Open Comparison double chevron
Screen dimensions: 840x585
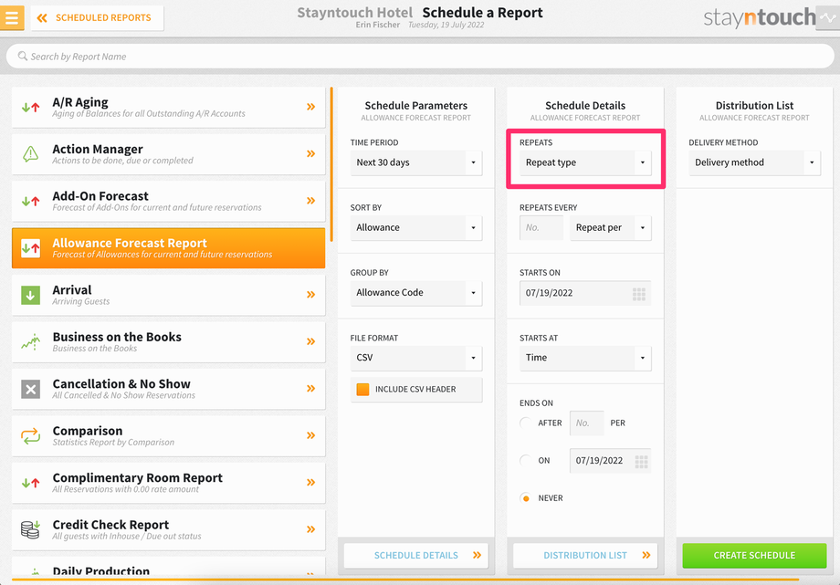310,435
